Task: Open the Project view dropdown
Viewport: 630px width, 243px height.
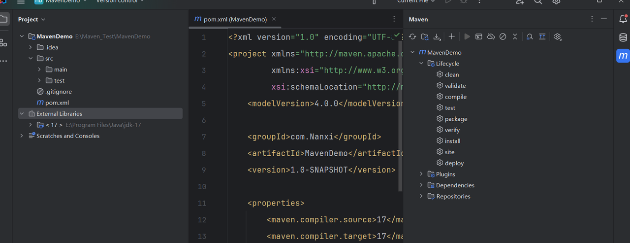Action: point(31,19)
